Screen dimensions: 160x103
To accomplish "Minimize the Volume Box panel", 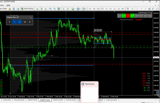I will pos(31,17).
